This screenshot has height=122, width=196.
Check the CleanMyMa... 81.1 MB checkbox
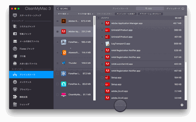(x=57, y=95)
